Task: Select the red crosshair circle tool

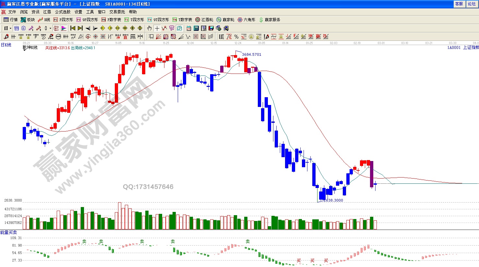Action: (88, 37)
